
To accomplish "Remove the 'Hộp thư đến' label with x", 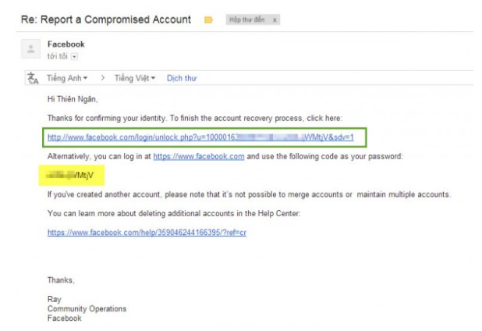I will pos(275,20).
